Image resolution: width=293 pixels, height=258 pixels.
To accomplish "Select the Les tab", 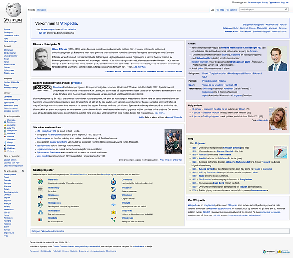I will coord(212,10).
